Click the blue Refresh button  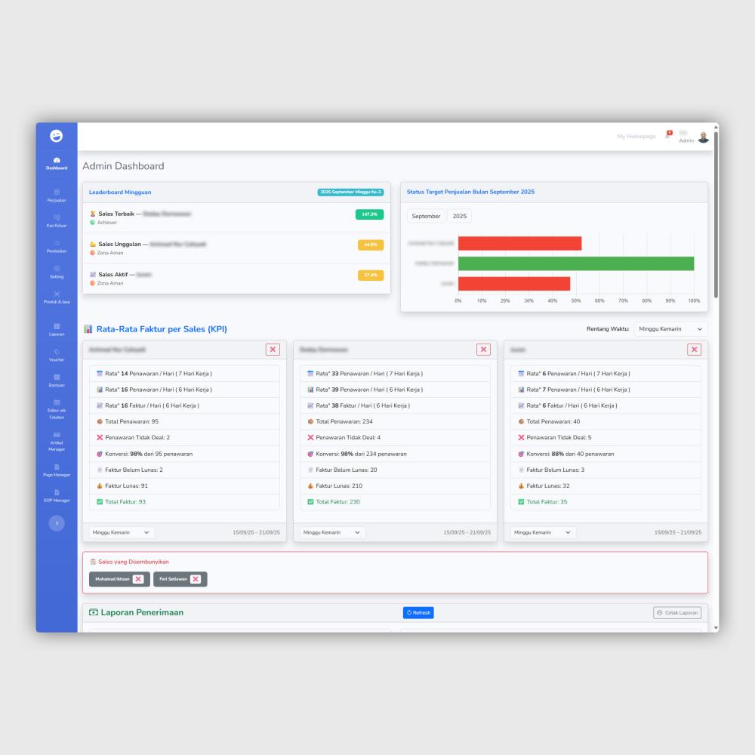pyautogui.click(x=418, y=613)
